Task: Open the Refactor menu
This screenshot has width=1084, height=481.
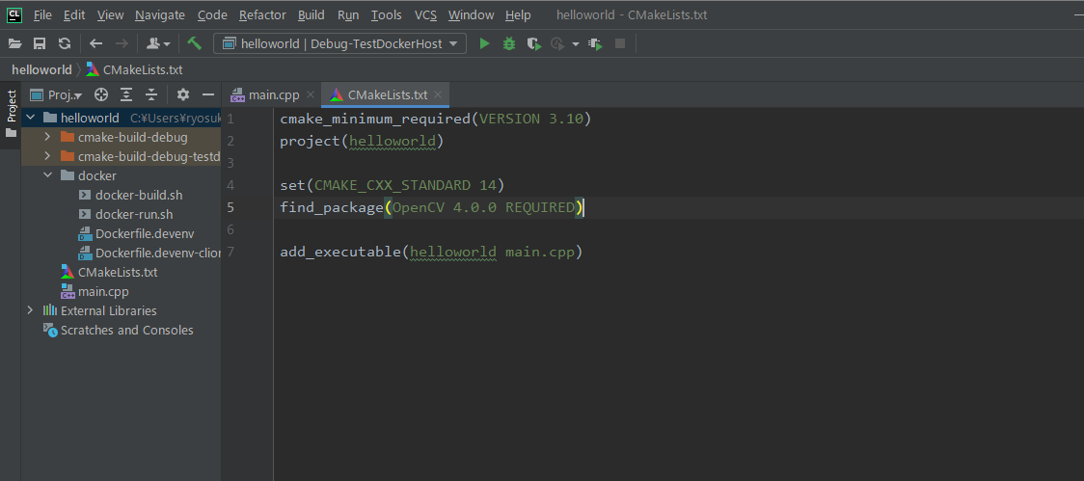Action: 262,14
